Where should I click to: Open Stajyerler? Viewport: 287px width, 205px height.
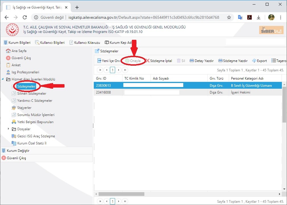(x=21, y=108)
